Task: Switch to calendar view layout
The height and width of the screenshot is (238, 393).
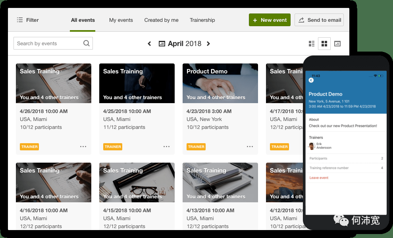Action: [x=337, y=44]
